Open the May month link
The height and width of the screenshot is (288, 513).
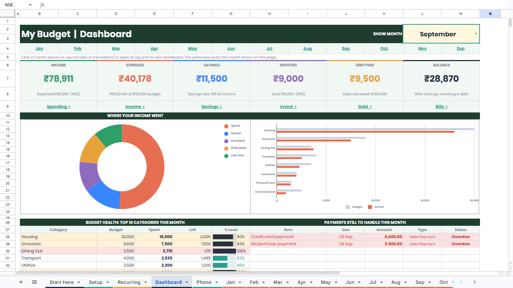tap(193, 48)
